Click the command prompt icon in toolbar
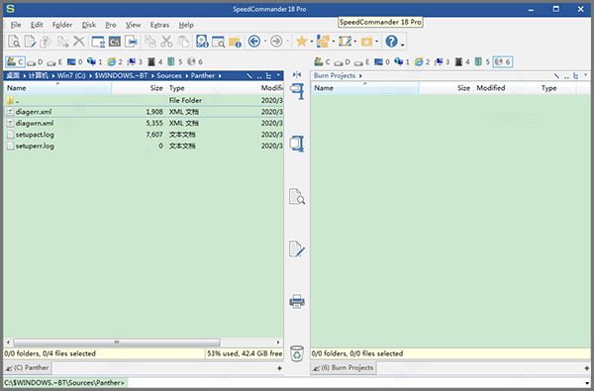 click(115, 42)
